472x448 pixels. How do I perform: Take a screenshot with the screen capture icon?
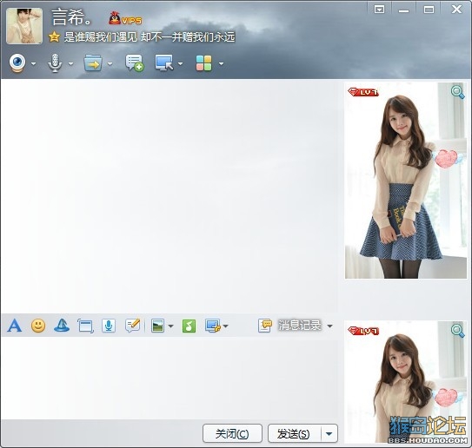pyautogui.click(x=212, y=326)
